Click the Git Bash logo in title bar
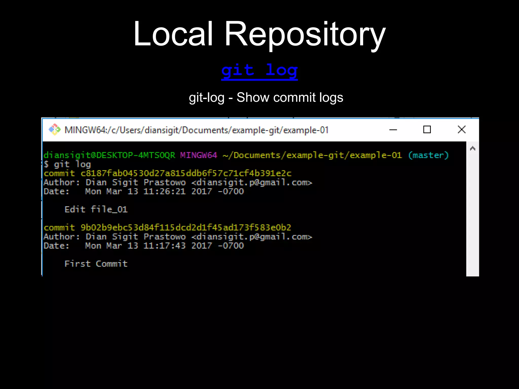The image size is (519, 389). click(x=54, y=130)
